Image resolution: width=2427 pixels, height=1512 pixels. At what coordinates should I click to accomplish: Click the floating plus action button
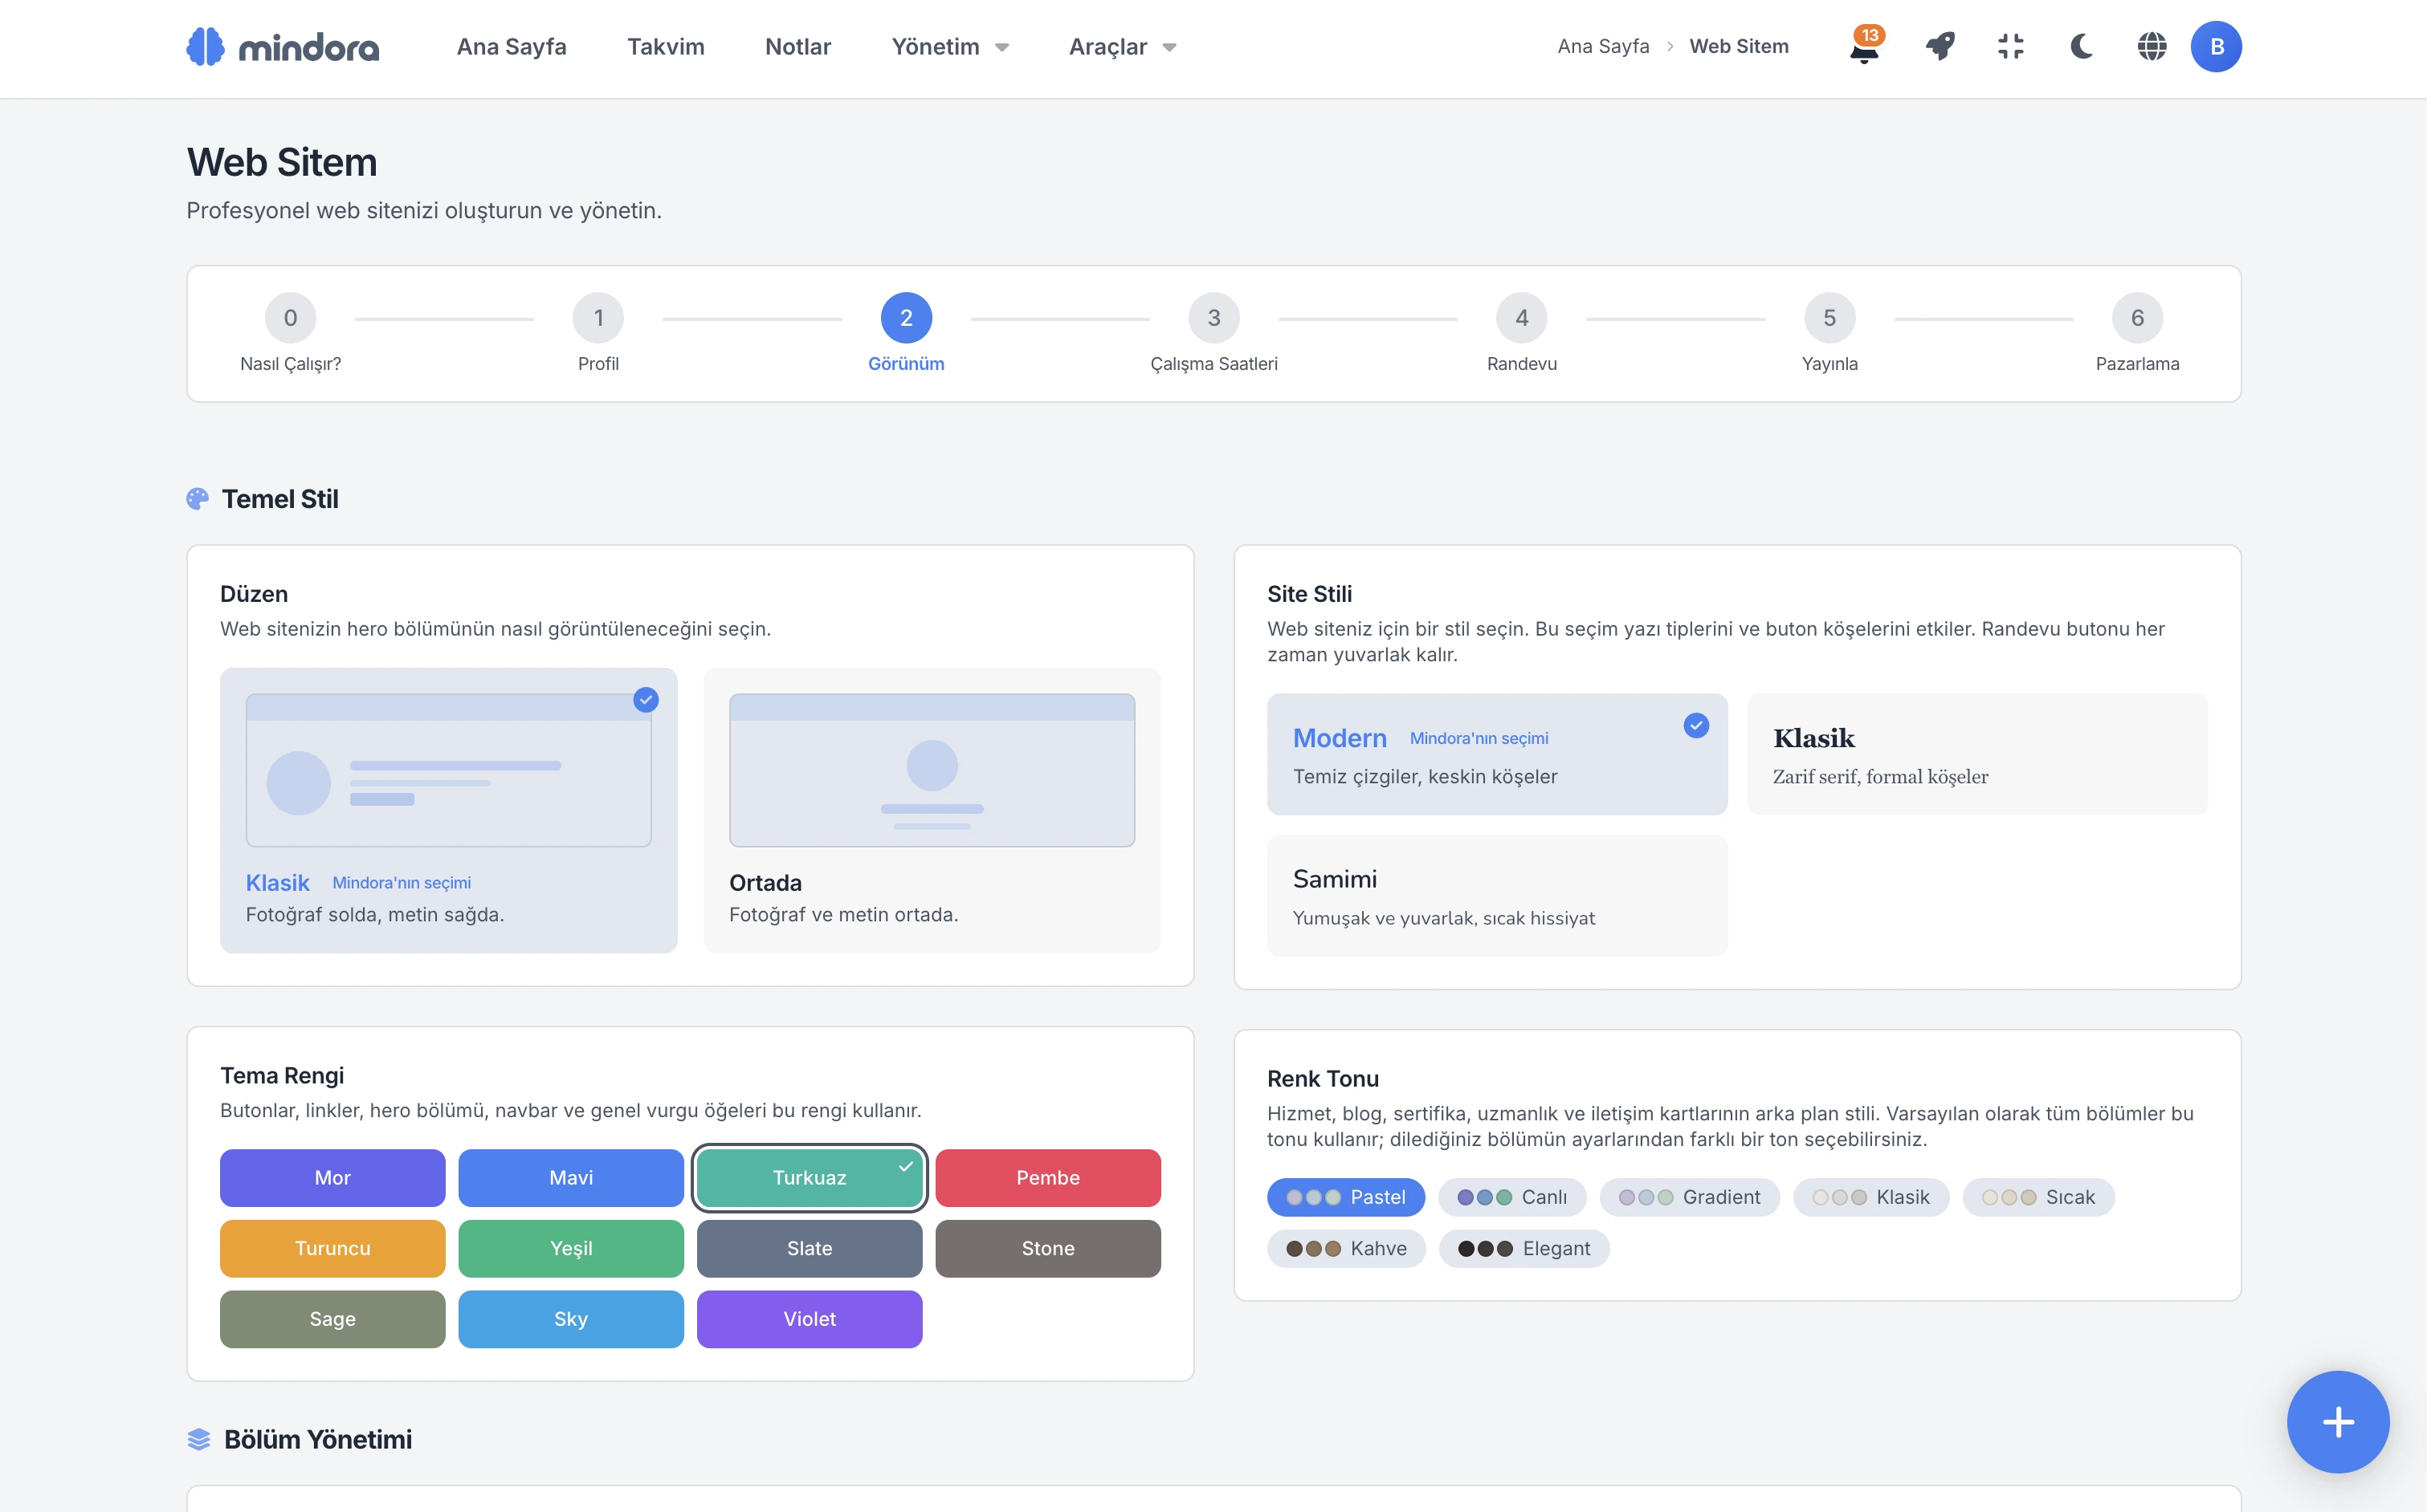click(2338, 1421)
